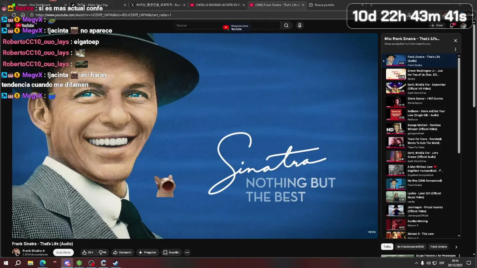Play Tears For Fears - Everybody Wants To Rule
477x268 pixels.
(420, 143)
